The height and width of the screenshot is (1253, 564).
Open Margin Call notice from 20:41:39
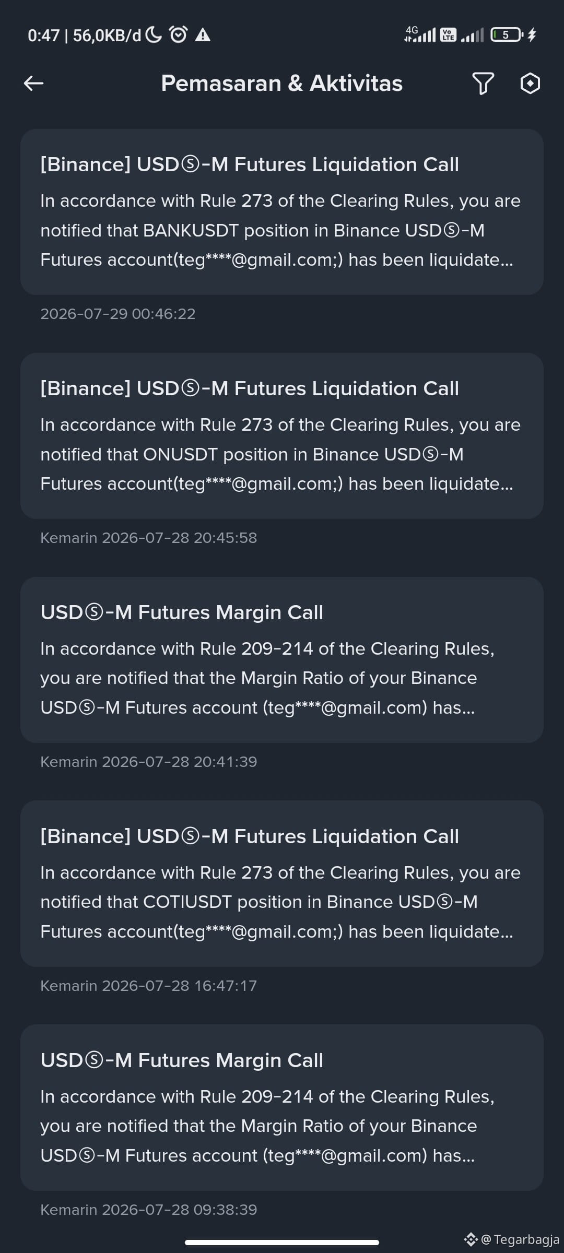(282, 660)
